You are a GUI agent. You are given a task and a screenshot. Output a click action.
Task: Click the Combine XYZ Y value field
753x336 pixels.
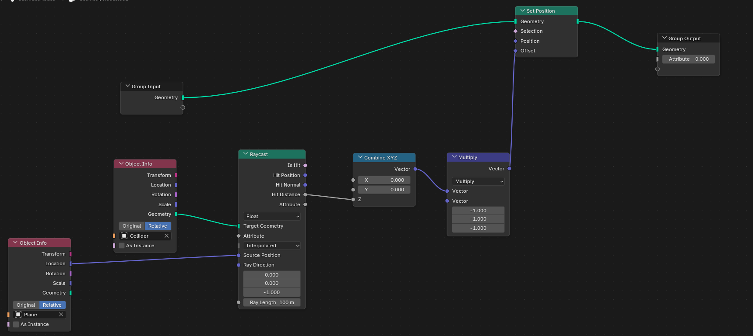[x=384, y=190]
